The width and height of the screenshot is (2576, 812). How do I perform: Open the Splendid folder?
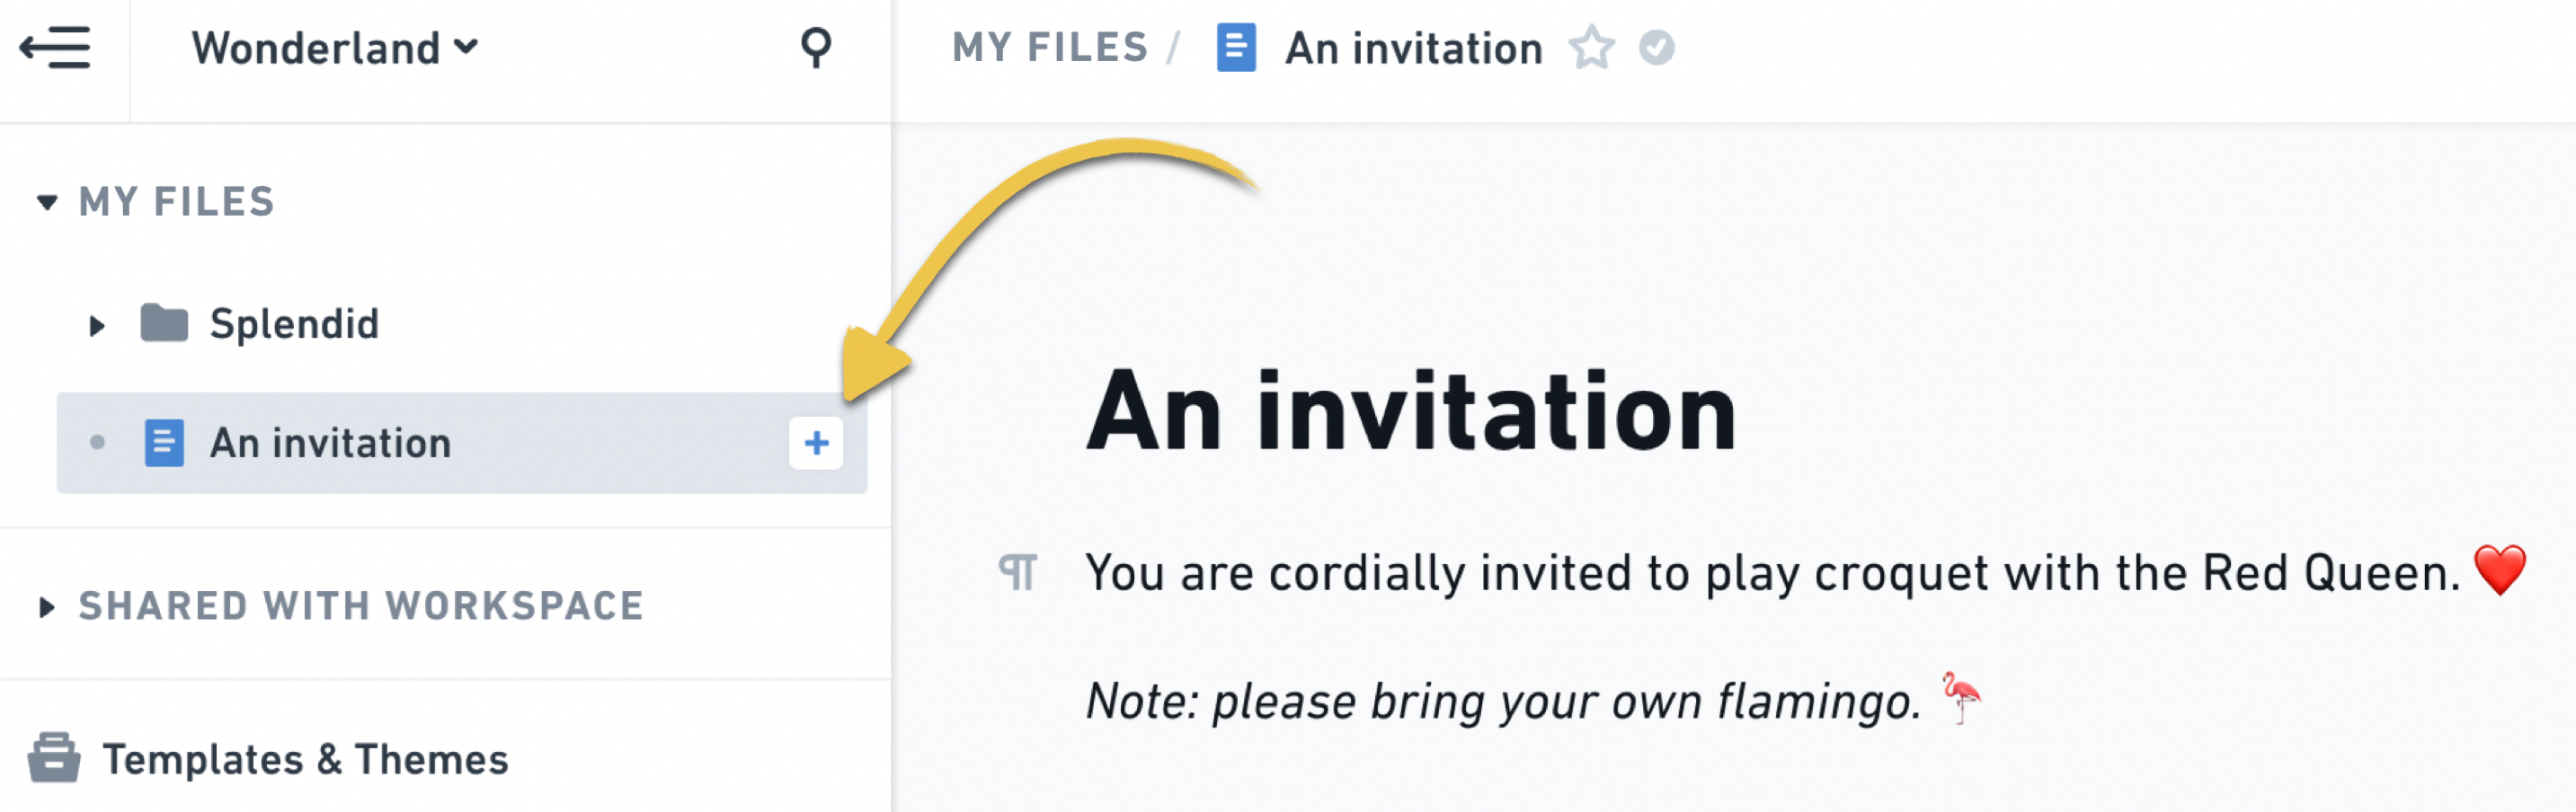293,322
